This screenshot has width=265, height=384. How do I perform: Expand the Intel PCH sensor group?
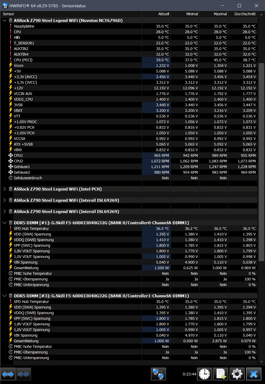tap(5, 189)
